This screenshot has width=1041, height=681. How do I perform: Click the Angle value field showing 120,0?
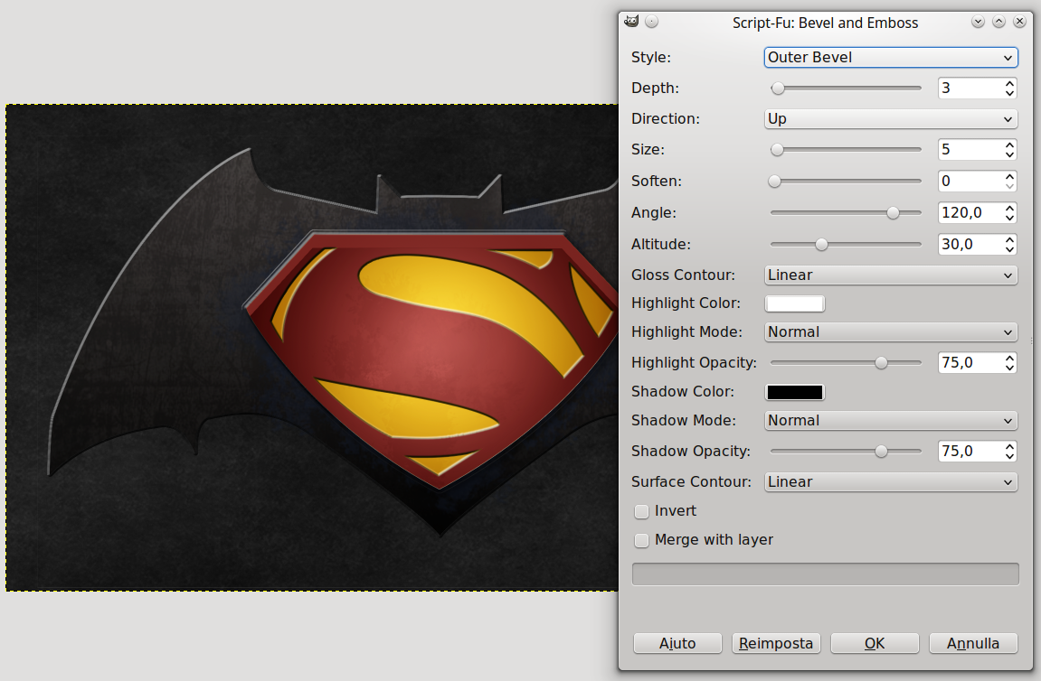point(970,213)
